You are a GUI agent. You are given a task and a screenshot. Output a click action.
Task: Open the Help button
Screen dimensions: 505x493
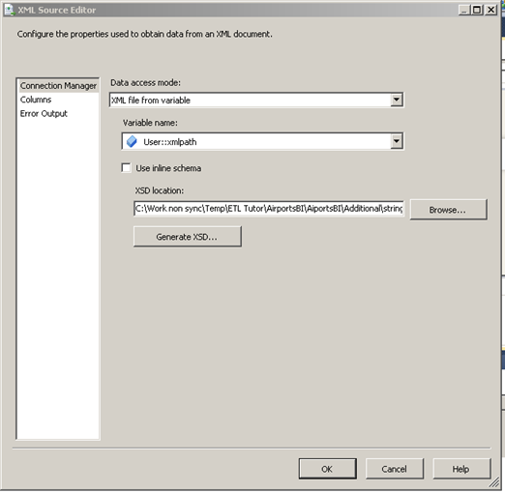click(x=461, y=469)
